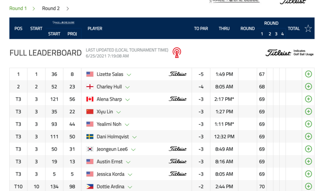Viewport: 323px width, 191px height.
Task: Add Charley Hull with the plus icon
Action: coord(308,87)
